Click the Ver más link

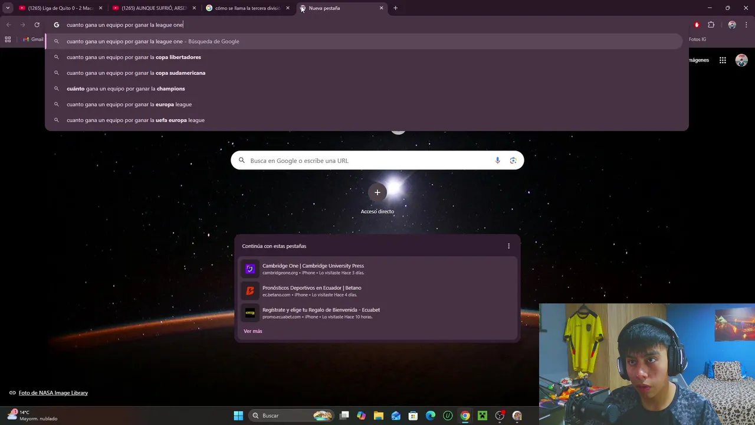(253, 331)
